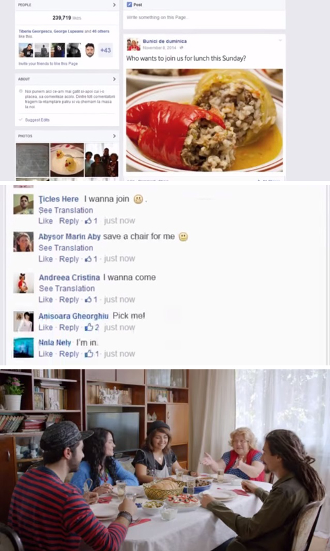Image resolution: width=330 pixels, height=551 pixels.
Task: Select the Post tab icon
Action: pos(129,5)
